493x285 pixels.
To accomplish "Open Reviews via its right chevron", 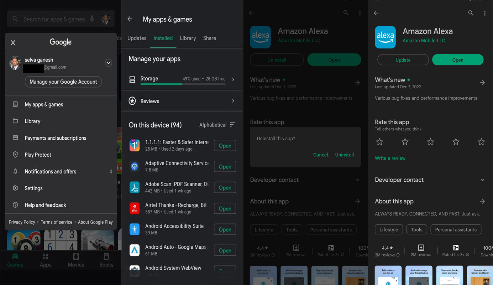I will pyautogui.click(x=233, y=101).
